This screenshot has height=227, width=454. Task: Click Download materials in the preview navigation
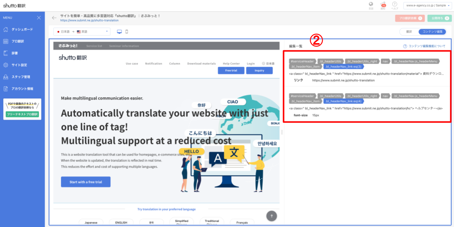tap(202, 64)
